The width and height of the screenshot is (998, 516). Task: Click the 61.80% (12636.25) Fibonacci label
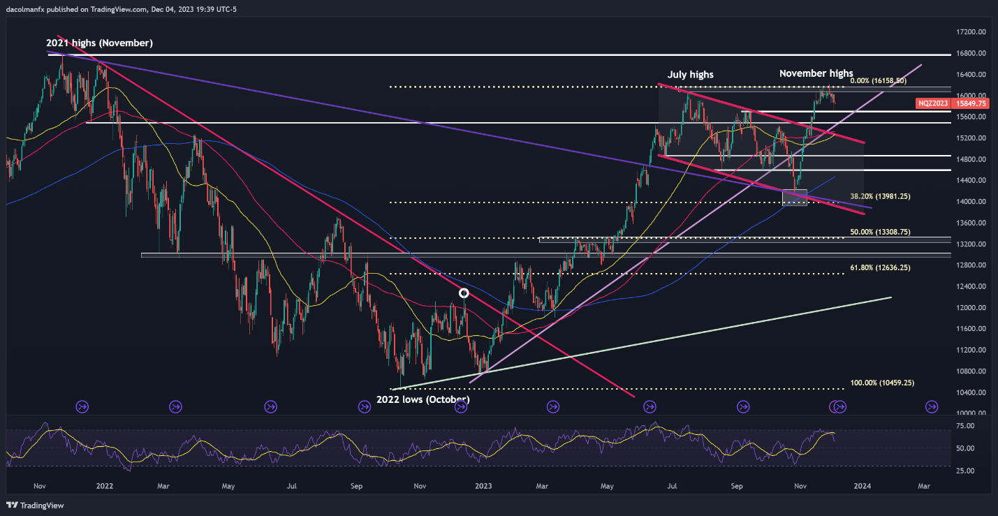pos(881,267)
